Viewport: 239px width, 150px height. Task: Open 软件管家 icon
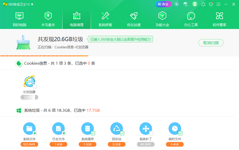coord(220,16)
